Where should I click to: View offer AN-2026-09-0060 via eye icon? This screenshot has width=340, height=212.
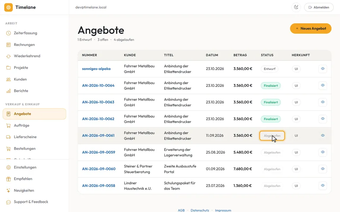[323, 169]
